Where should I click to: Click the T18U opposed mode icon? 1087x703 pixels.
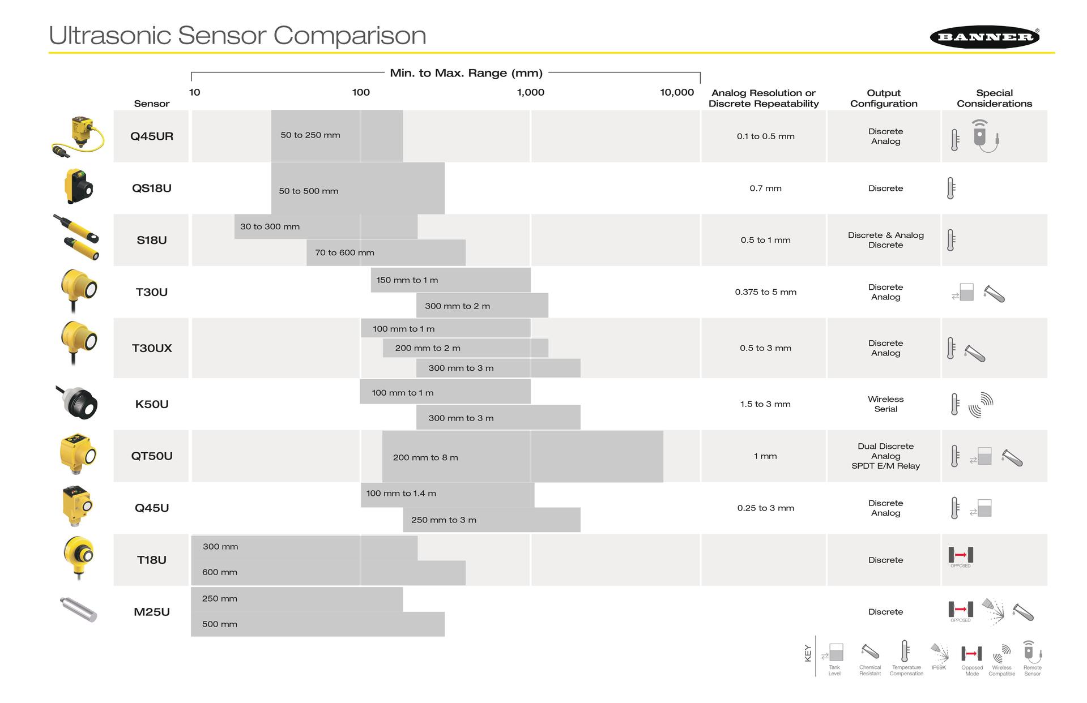961,555
